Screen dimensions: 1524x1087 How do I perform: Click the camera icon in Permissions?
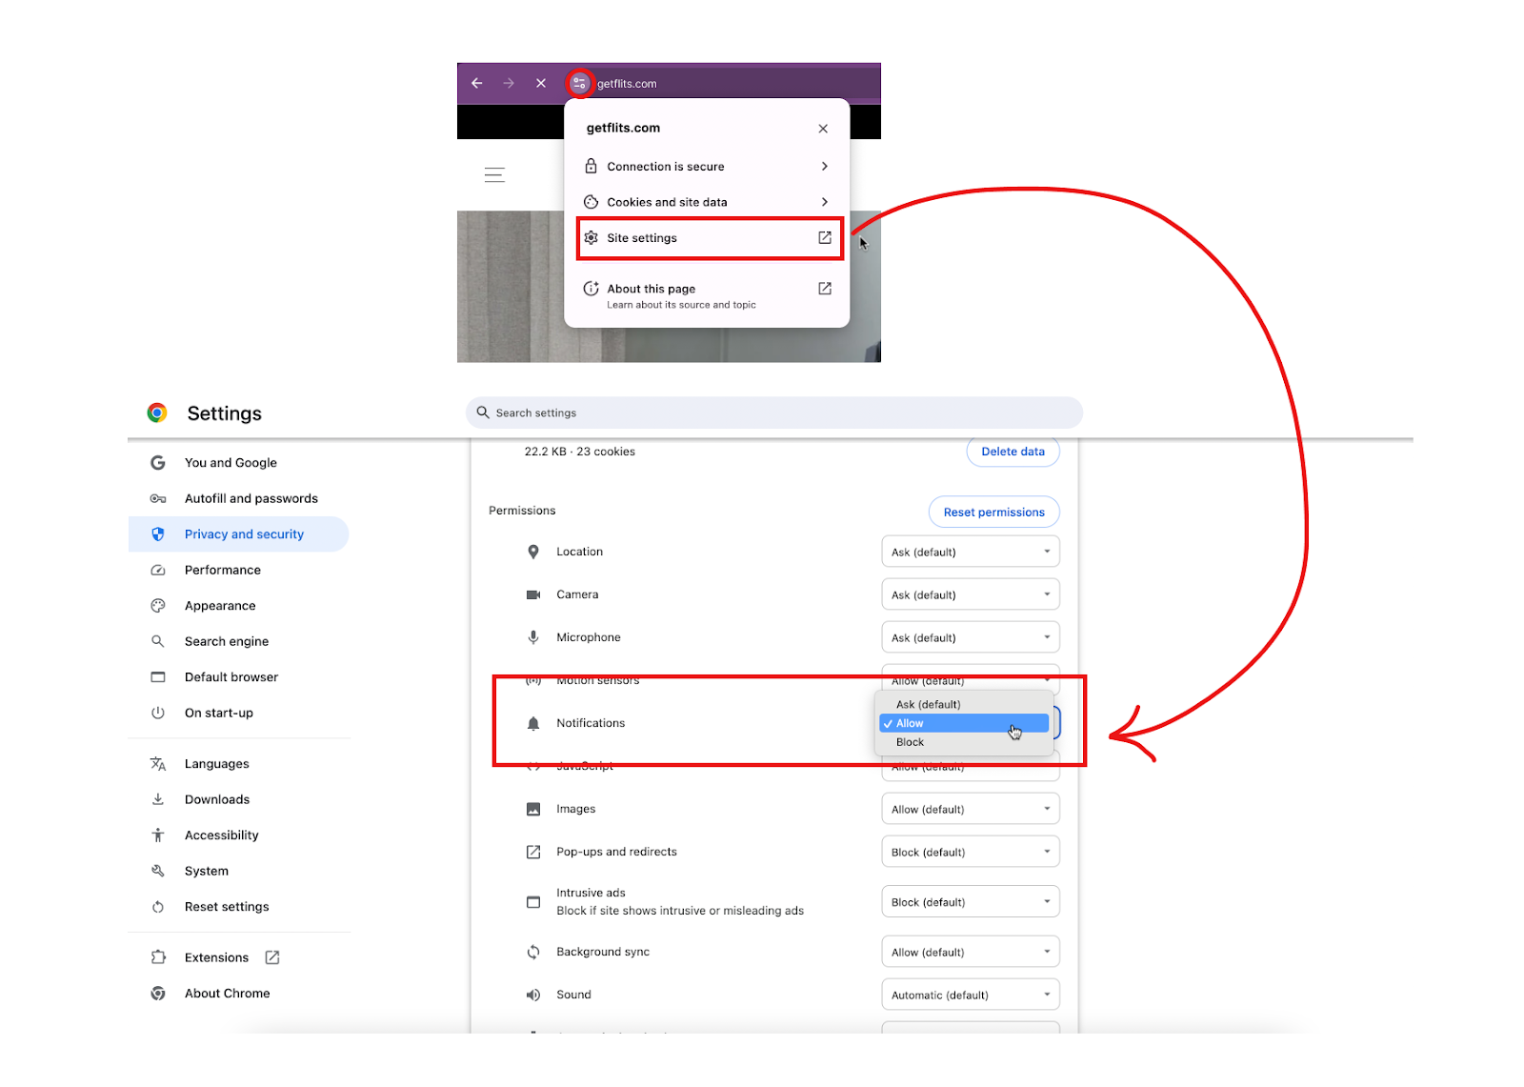[533, 594]
